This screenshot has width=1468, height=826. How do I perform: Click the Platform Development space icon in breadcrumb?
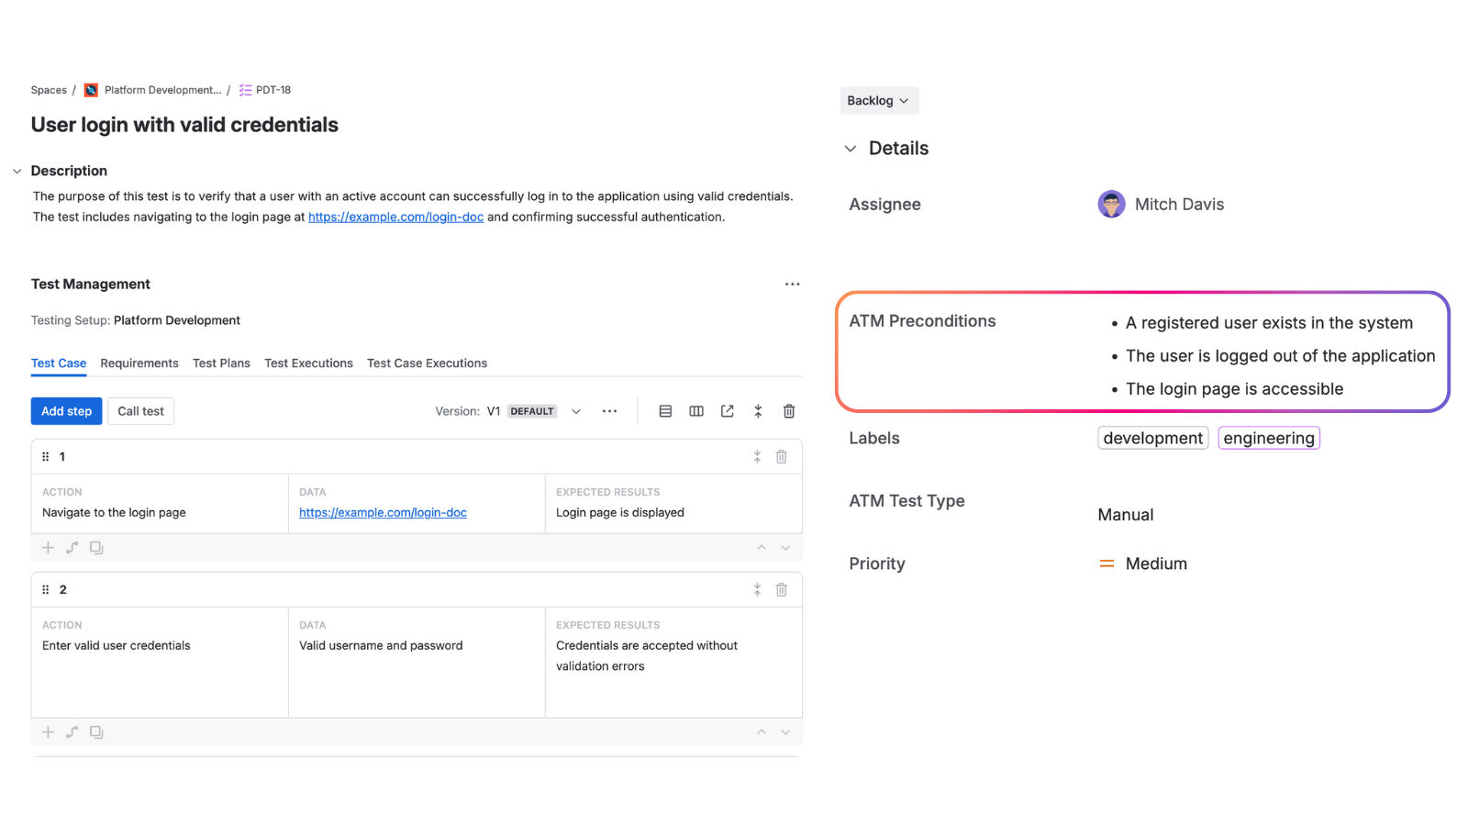click(x=91, y=90)
